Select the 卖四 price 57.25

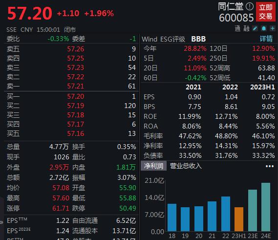(76, 58)
